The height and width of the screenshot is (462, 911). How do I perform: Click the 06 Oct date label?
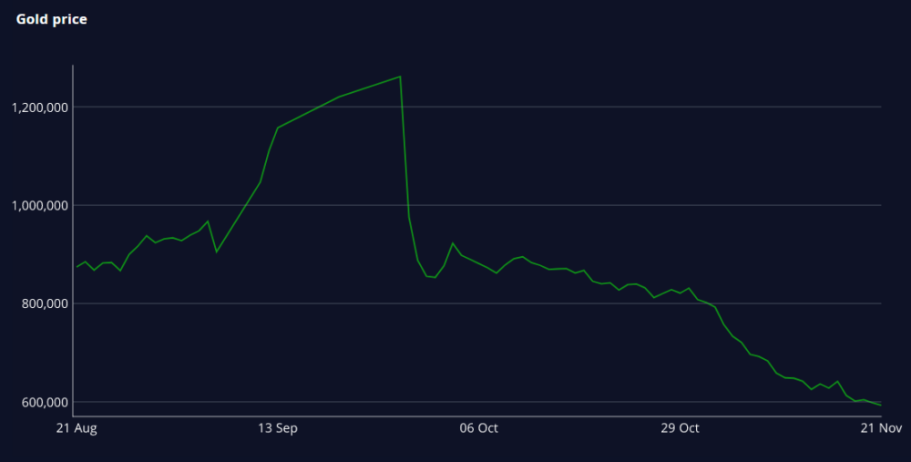[x=479, y=428]
